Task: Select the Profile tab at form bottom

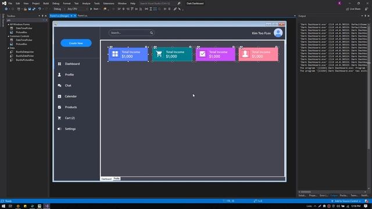Action: point(116,179)
